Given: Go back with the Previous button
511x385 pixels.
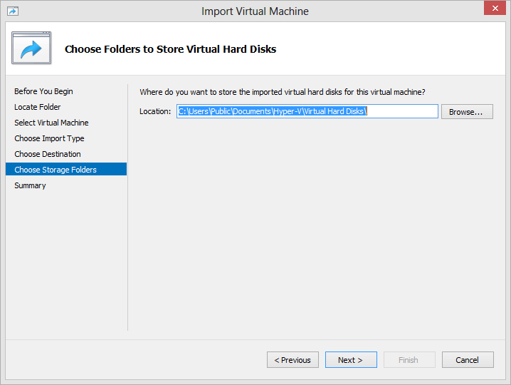Looking at the screenshot, I should click(x=293, y=360).
